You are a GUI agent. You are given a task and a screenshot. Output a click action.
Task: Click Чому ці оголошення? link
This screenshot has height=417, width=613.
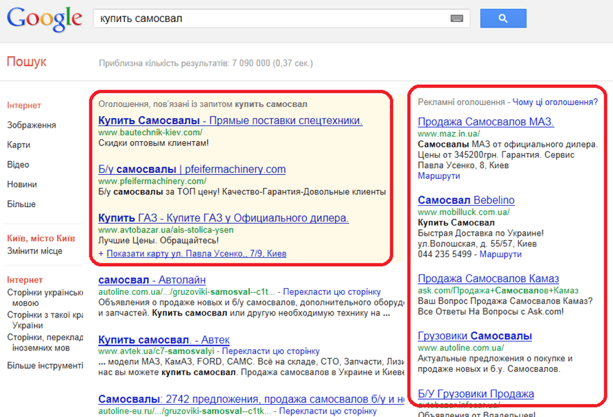click(555, 102)
